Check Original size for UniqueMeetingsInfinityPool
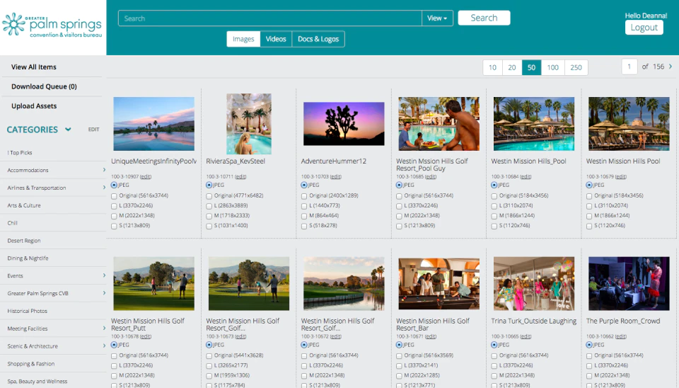Screen dimensions: 679x388 click(x=114, y=196)
